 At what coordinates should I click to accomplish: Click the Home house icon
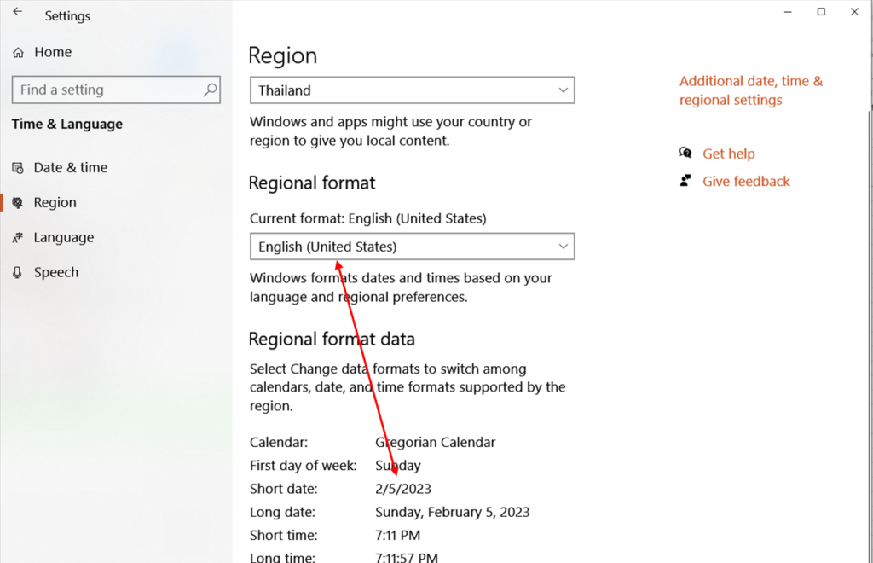click(x=19, y=53)
